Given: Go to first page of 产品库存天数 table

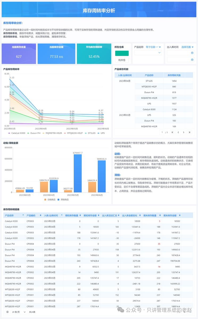Looking at the screenshot, I should click(172, 132).
